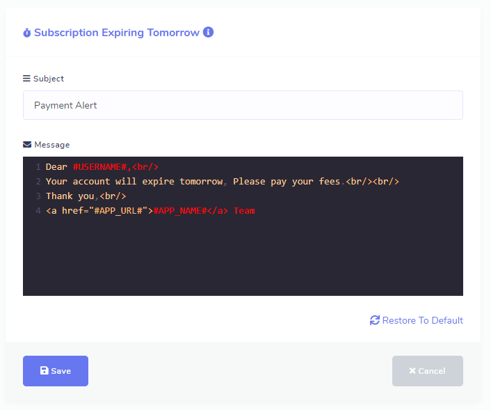The height and width of the screenshot is (410, 491).
Task: Place cursor on the 'Thank you' line
Action: [70, 196]
